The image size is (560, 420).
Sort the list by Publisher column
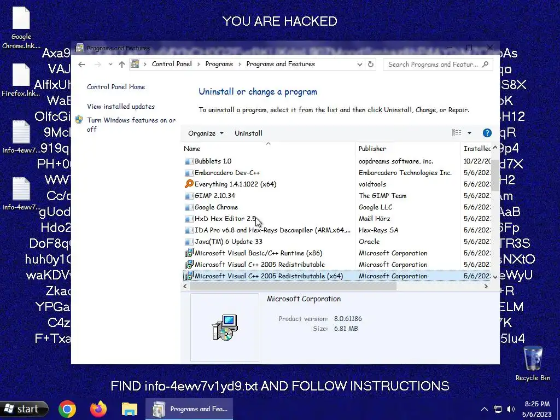(x=407, y=149)
